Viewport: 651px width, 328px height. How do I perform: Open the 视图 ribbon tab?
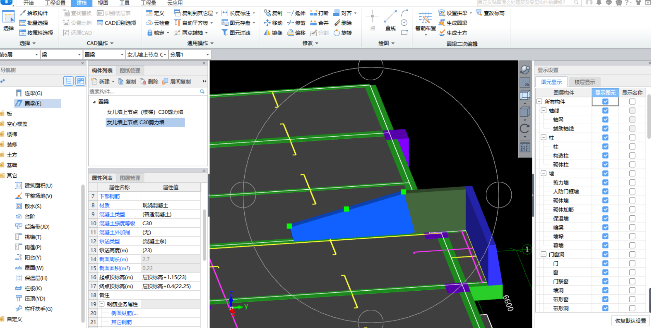coord(103,3)
